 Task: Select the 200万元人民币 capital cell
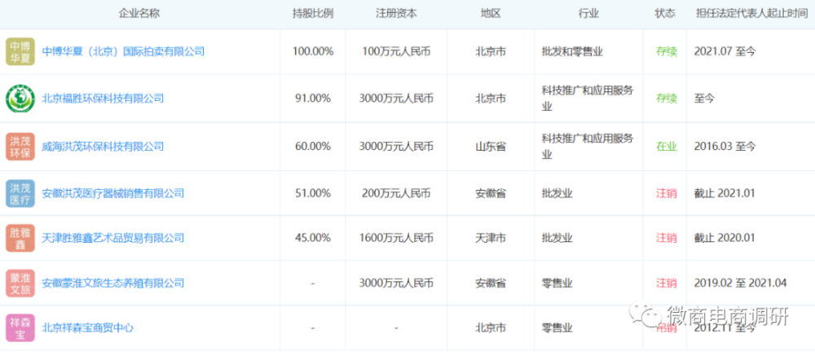[396, 193]
